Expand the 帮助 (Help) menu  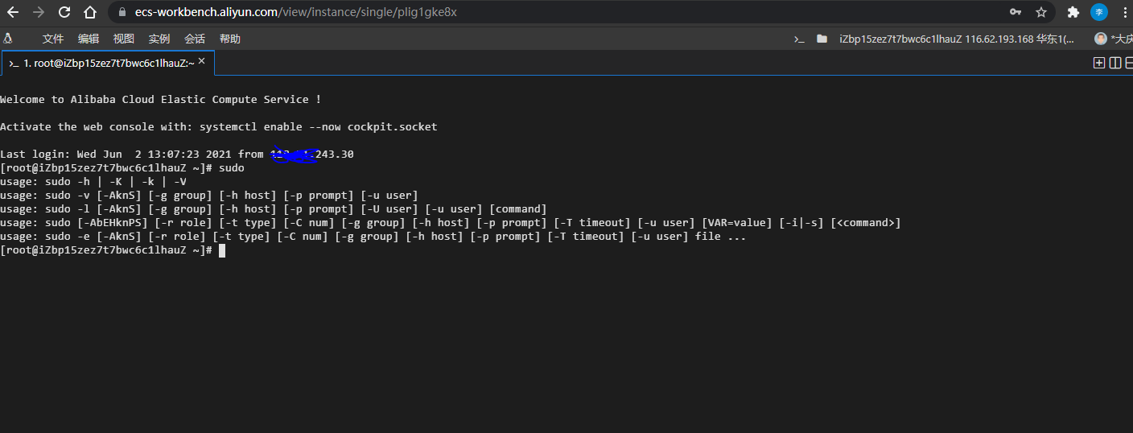[230, 39]
